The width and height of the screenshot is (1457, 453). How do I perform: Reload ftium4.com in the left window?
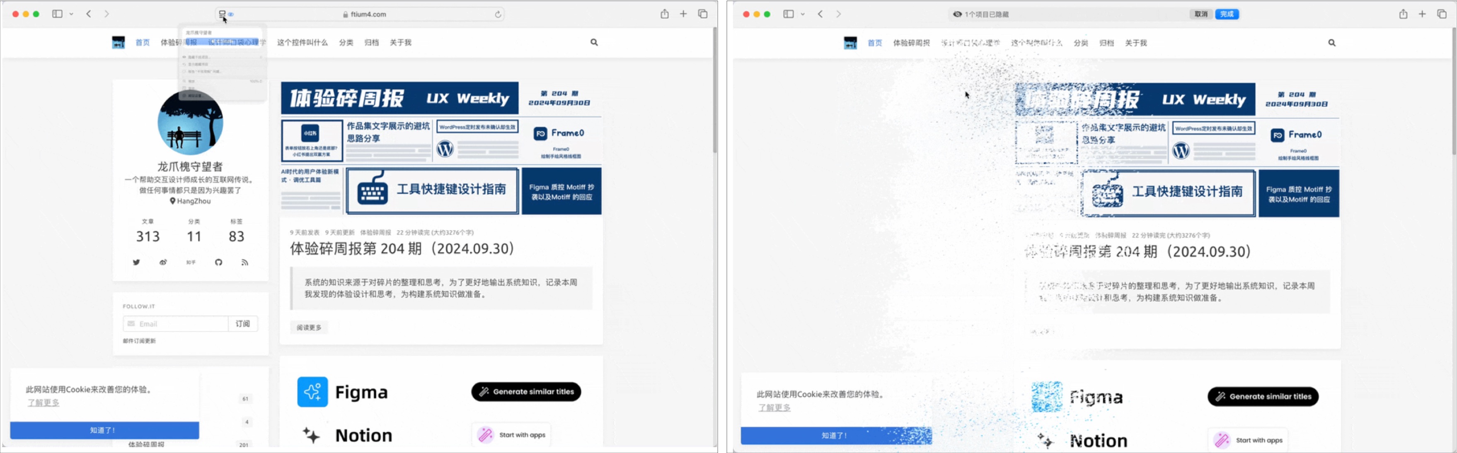point(498,14)
